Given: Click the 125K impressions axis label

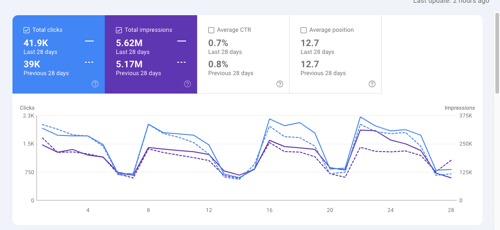Looking at the screenshot, I should tap(465, 172).
